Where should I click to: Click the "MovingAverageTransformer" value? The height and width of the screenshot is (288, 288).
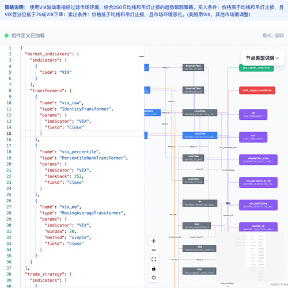[x=91, y=213]
